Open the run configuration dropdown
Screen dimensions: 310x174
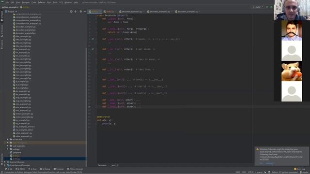[x=258, y=7]
